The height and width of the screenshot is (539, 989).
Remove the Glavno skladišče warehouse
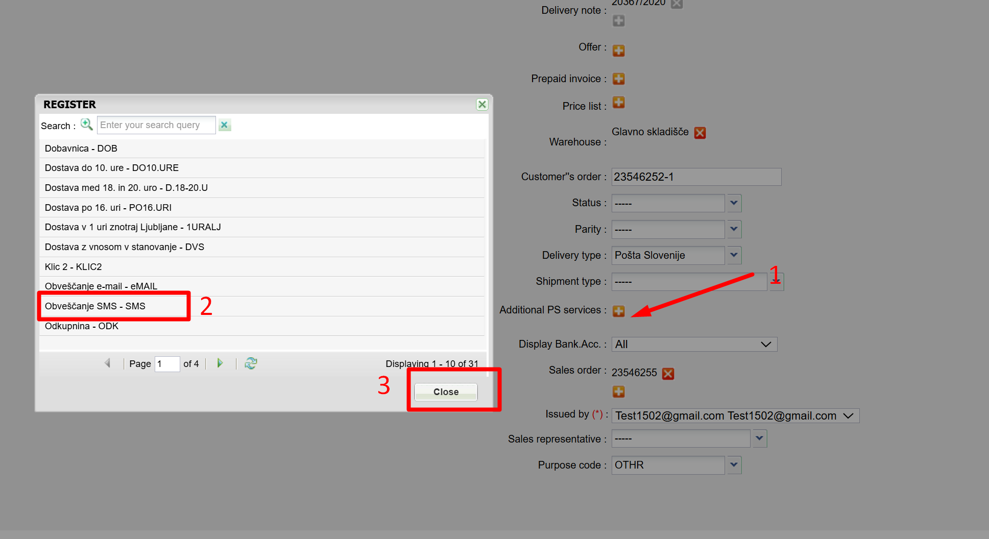pos(700,133)
